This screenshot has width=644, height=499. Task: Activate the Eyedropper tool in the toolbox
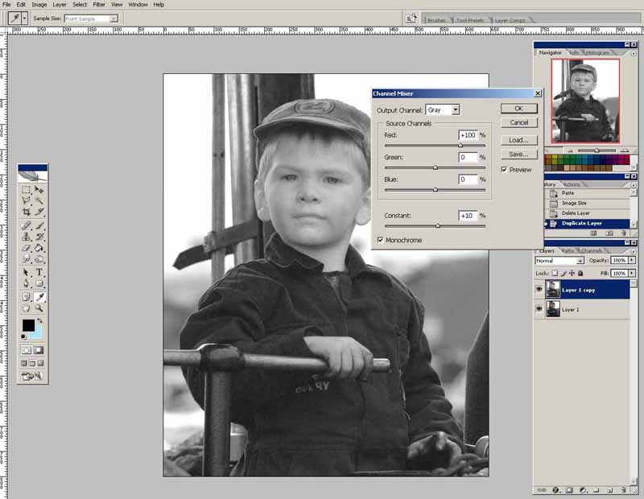[39, 296]
